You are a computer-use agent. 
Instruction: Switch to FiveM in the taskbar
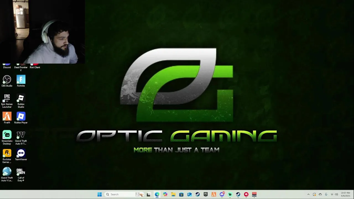pos(214,194)
